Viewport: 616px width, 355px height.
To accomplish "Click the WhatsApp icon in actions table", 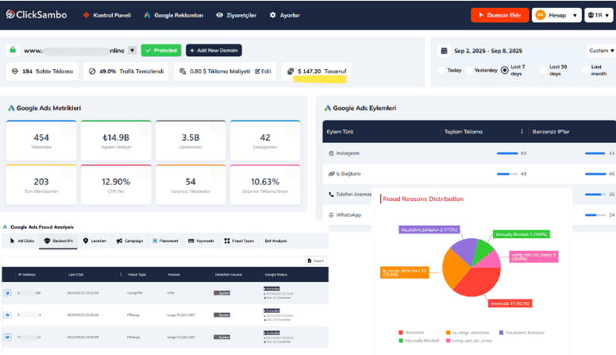I will point(331,214).
